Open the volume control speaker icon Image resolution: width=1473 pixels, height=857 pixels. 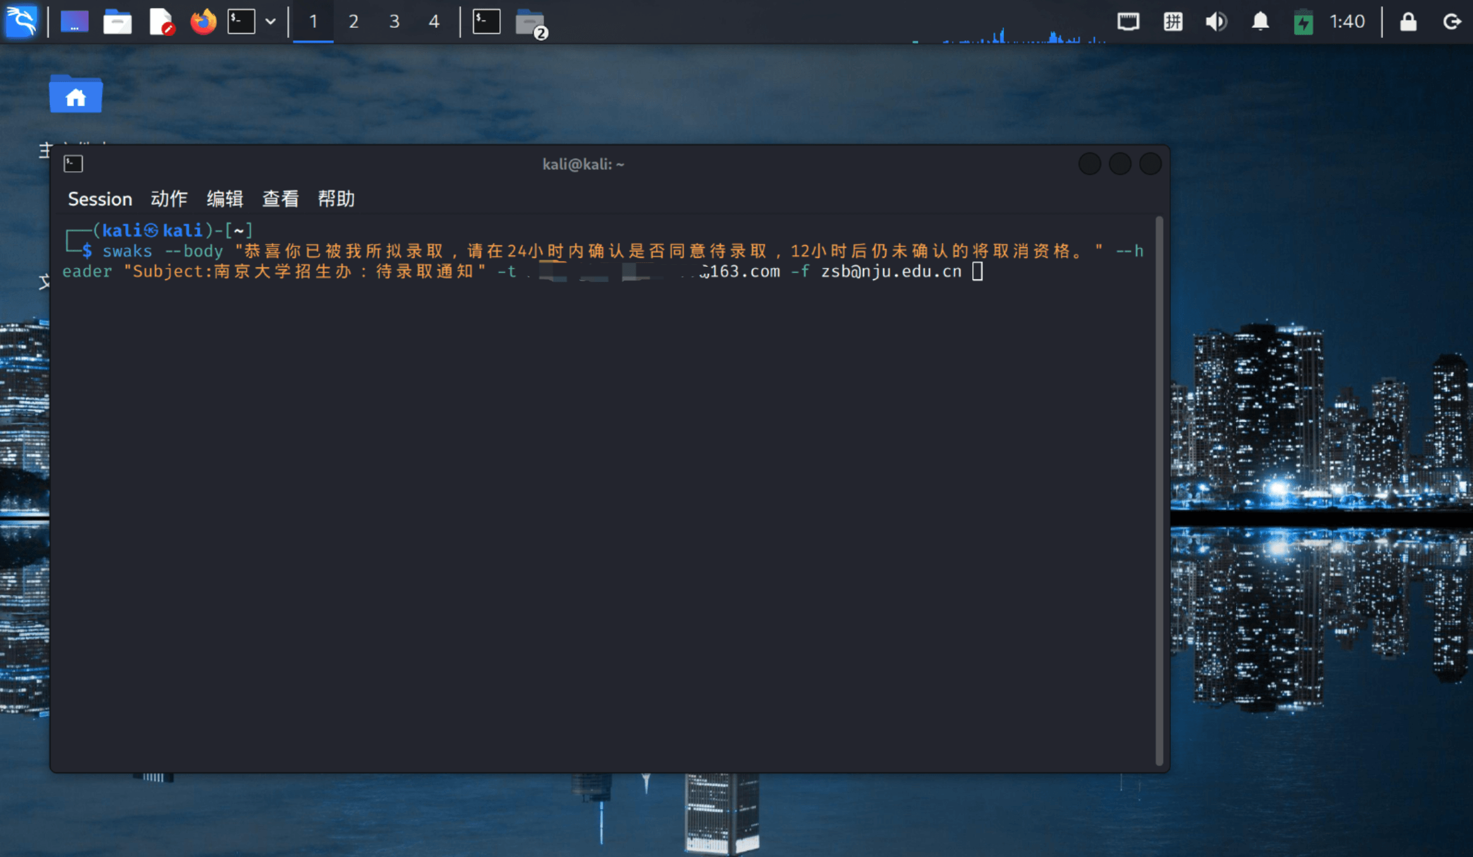click(1215, 21)
